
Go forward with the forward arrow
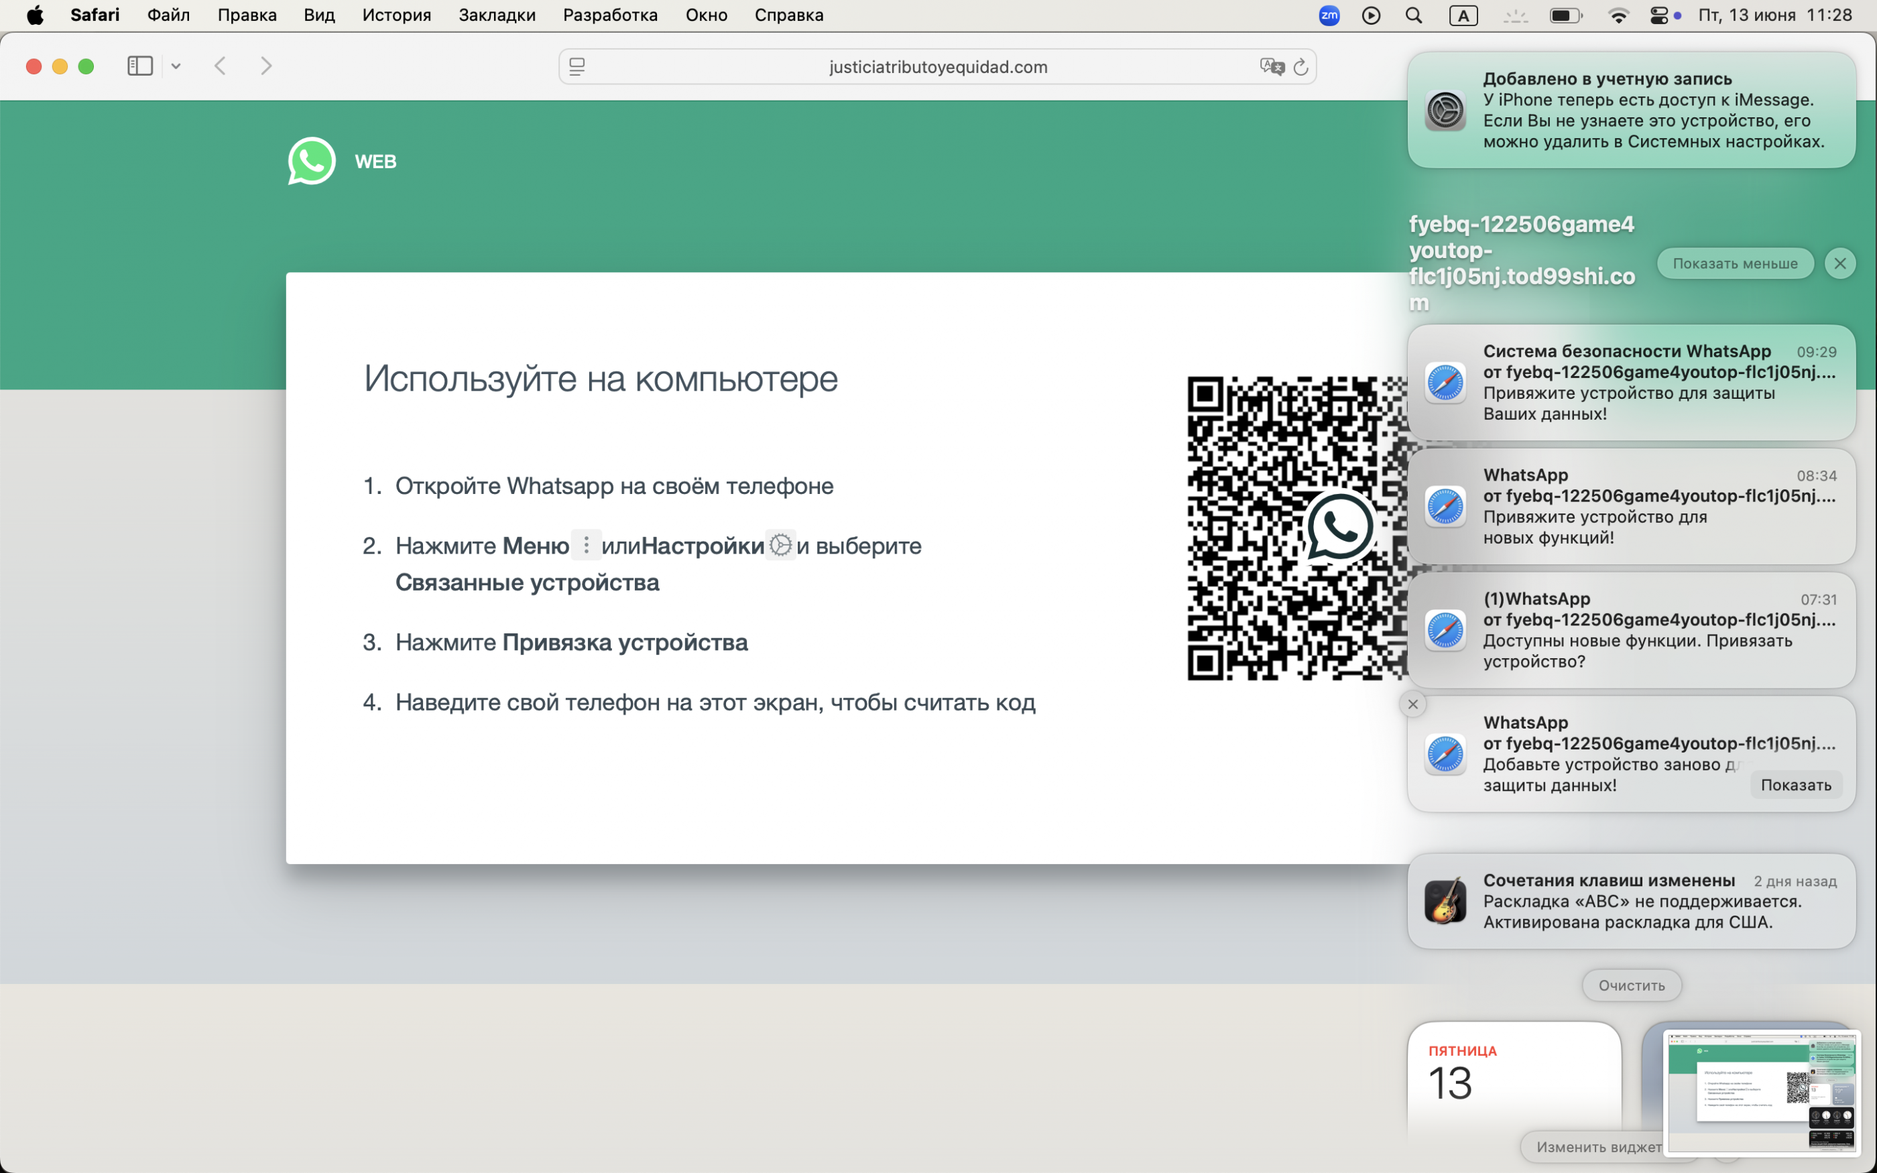(266, 66)
